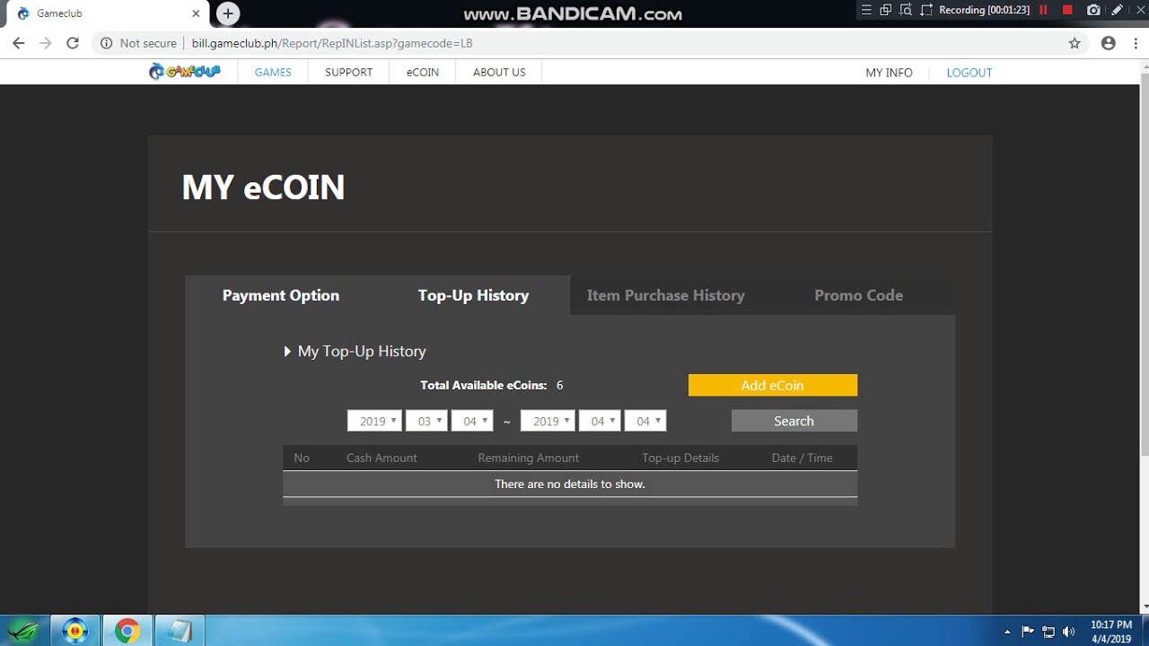Click the Gameclub logo
Image resolution: width=1149 pixels, height=646 pixels.
point(184,72)
